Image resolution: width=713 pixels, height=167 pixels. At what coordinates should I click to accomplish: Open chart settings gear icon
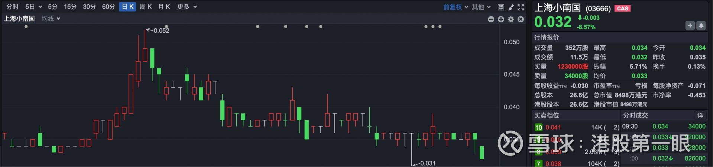(x=511, y=19)
